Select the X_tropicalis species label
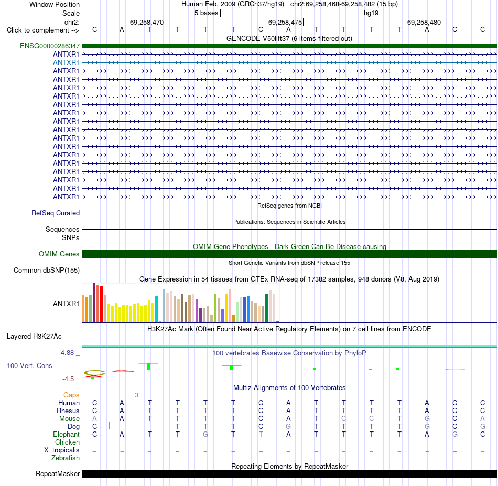 (62, 450)
